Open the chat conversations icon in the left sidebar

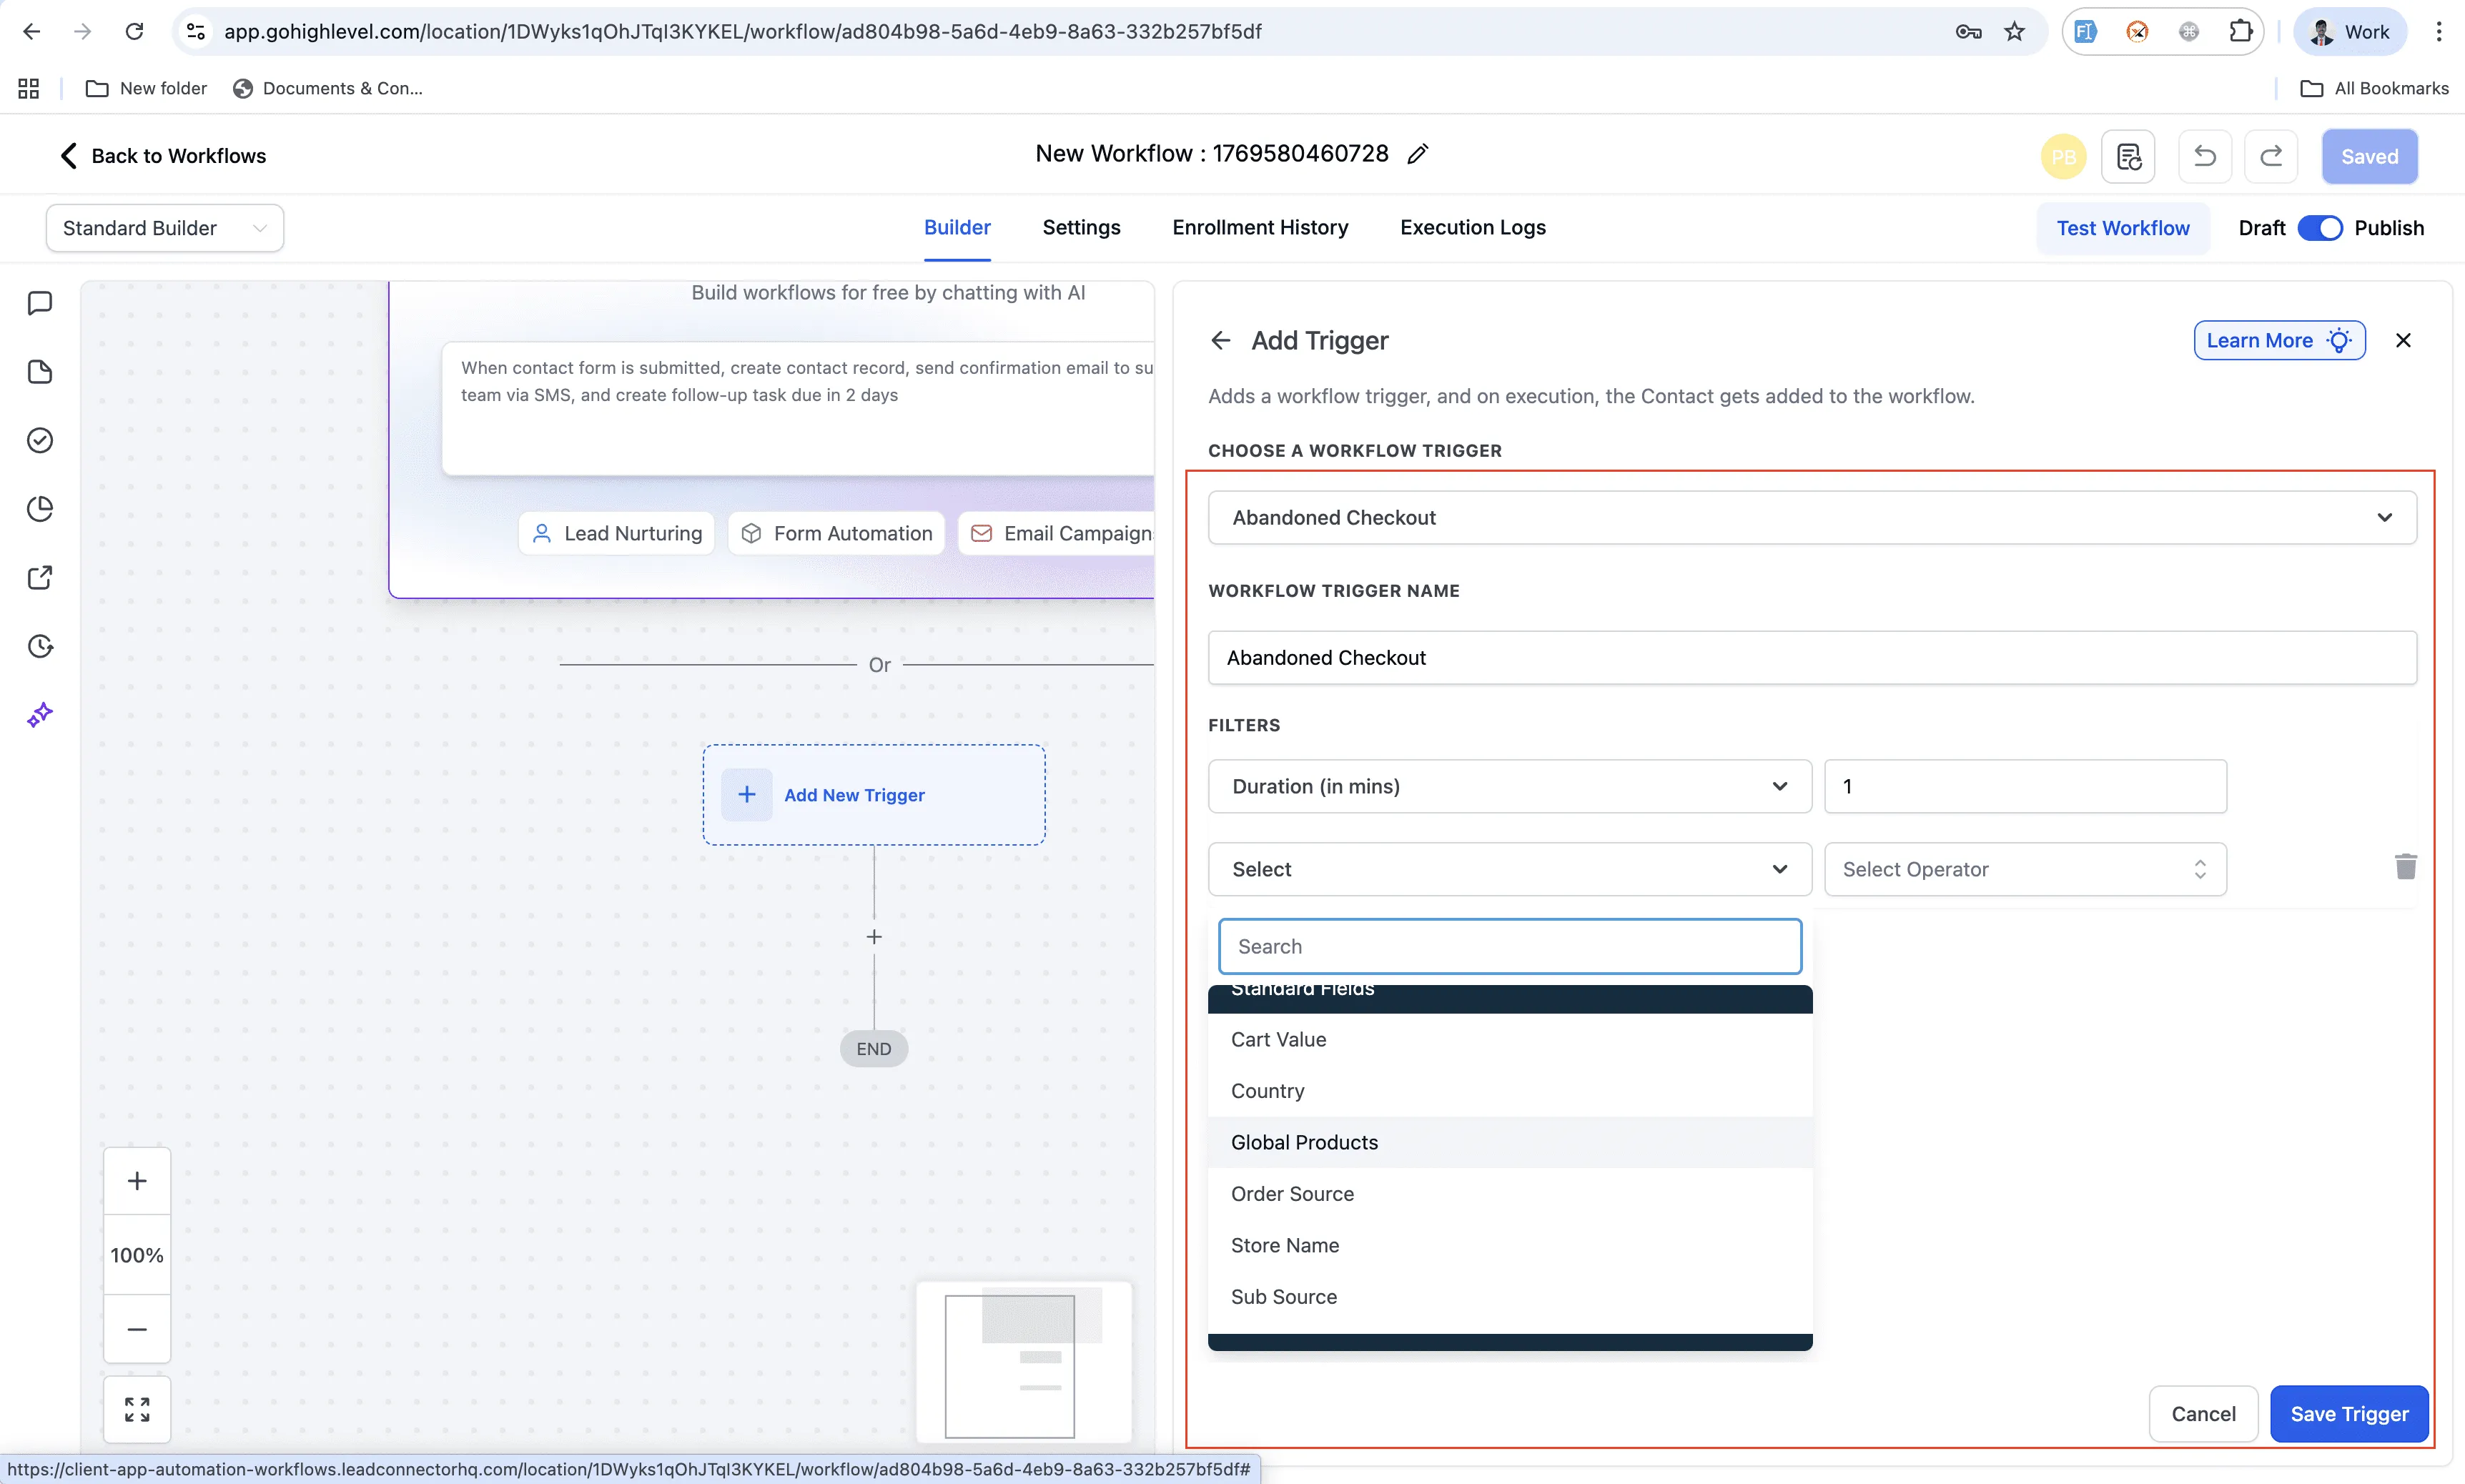[x=40, y=302]
